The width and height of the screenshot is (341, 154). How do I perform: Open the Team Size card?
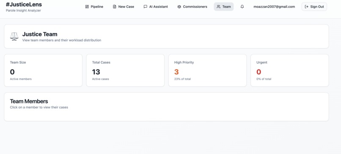[x=43, y=70]
